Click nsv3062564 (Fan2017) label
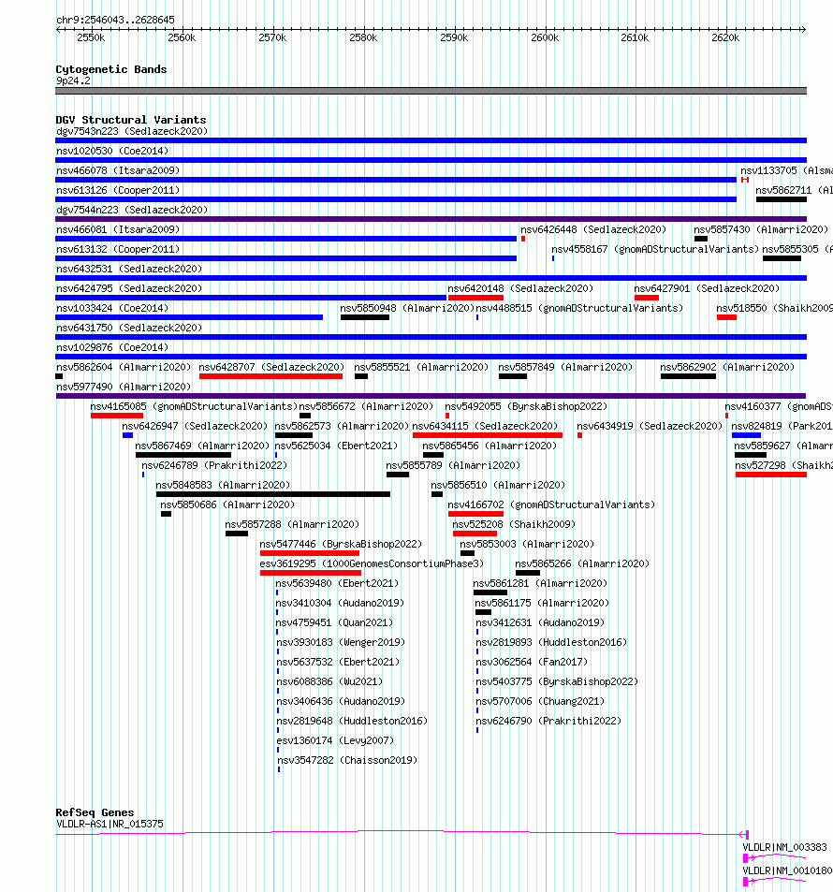The width and height of the screenshot is (833, 892). (x=532, y=662)
